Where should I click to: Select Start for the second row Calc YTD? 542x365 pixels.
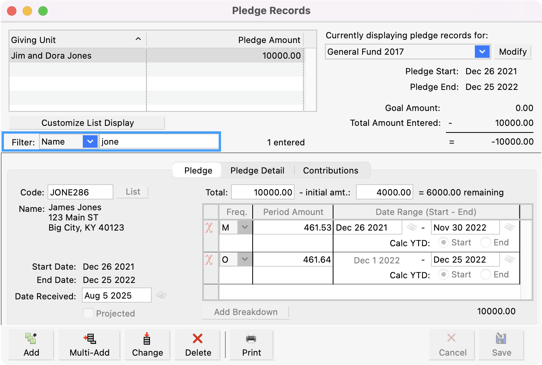(444, 274)
